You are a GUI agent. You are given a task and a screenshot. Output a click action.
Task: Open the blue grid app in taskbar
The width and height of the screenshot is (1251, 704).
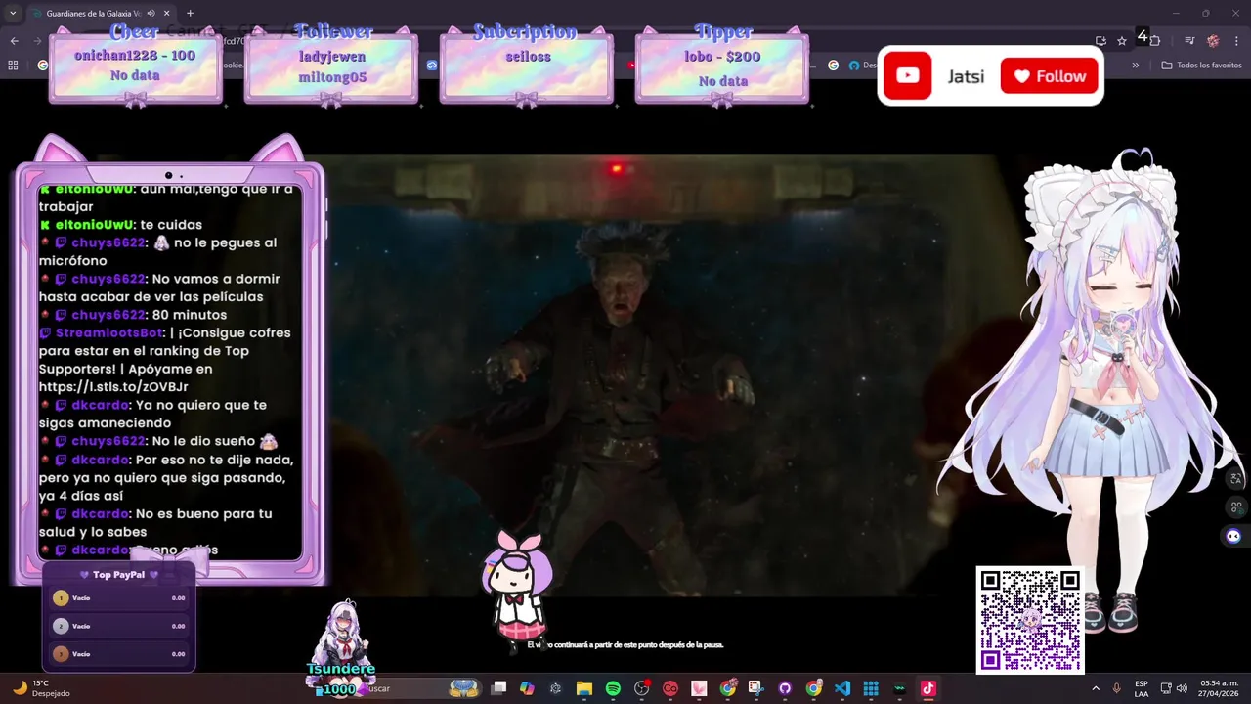[871, 688]
